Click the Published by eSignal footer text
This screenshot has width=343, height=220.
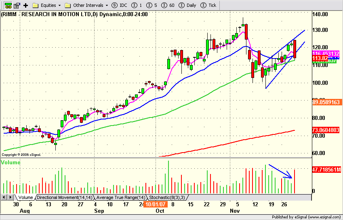click(307, 217)
